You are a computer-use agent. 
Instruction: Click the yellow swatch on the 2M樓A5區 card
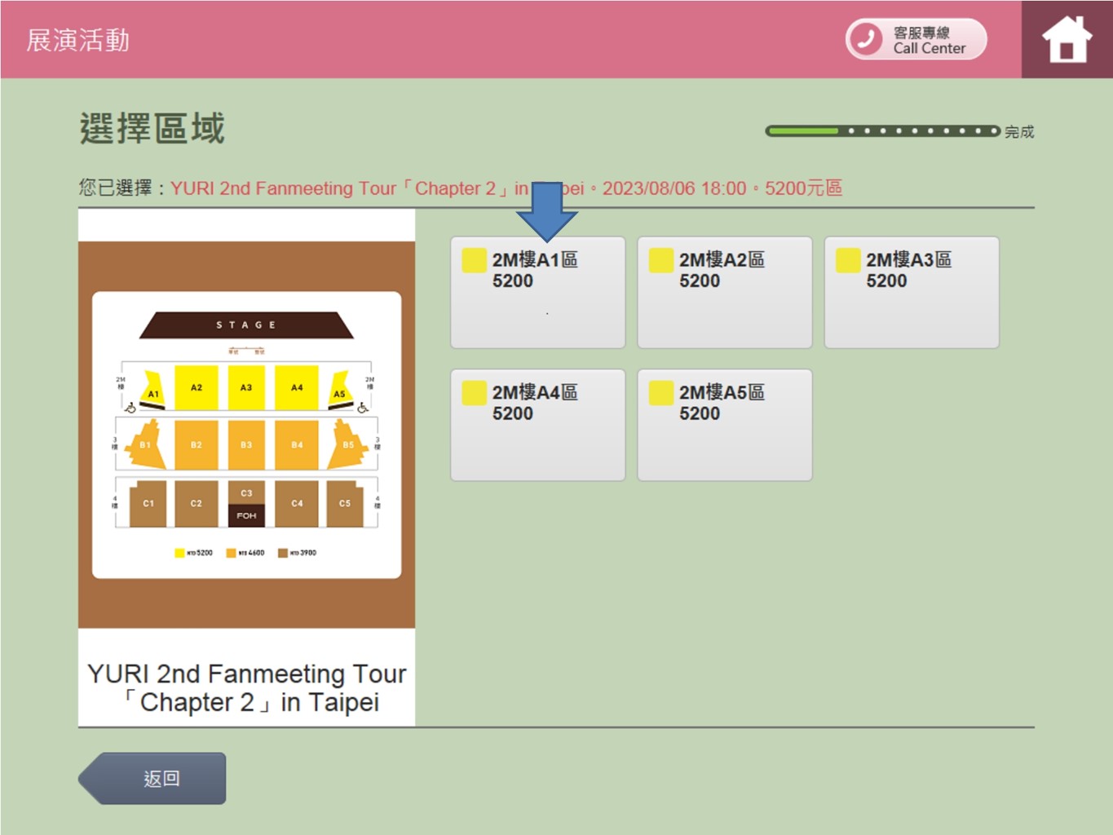point(661,393)
